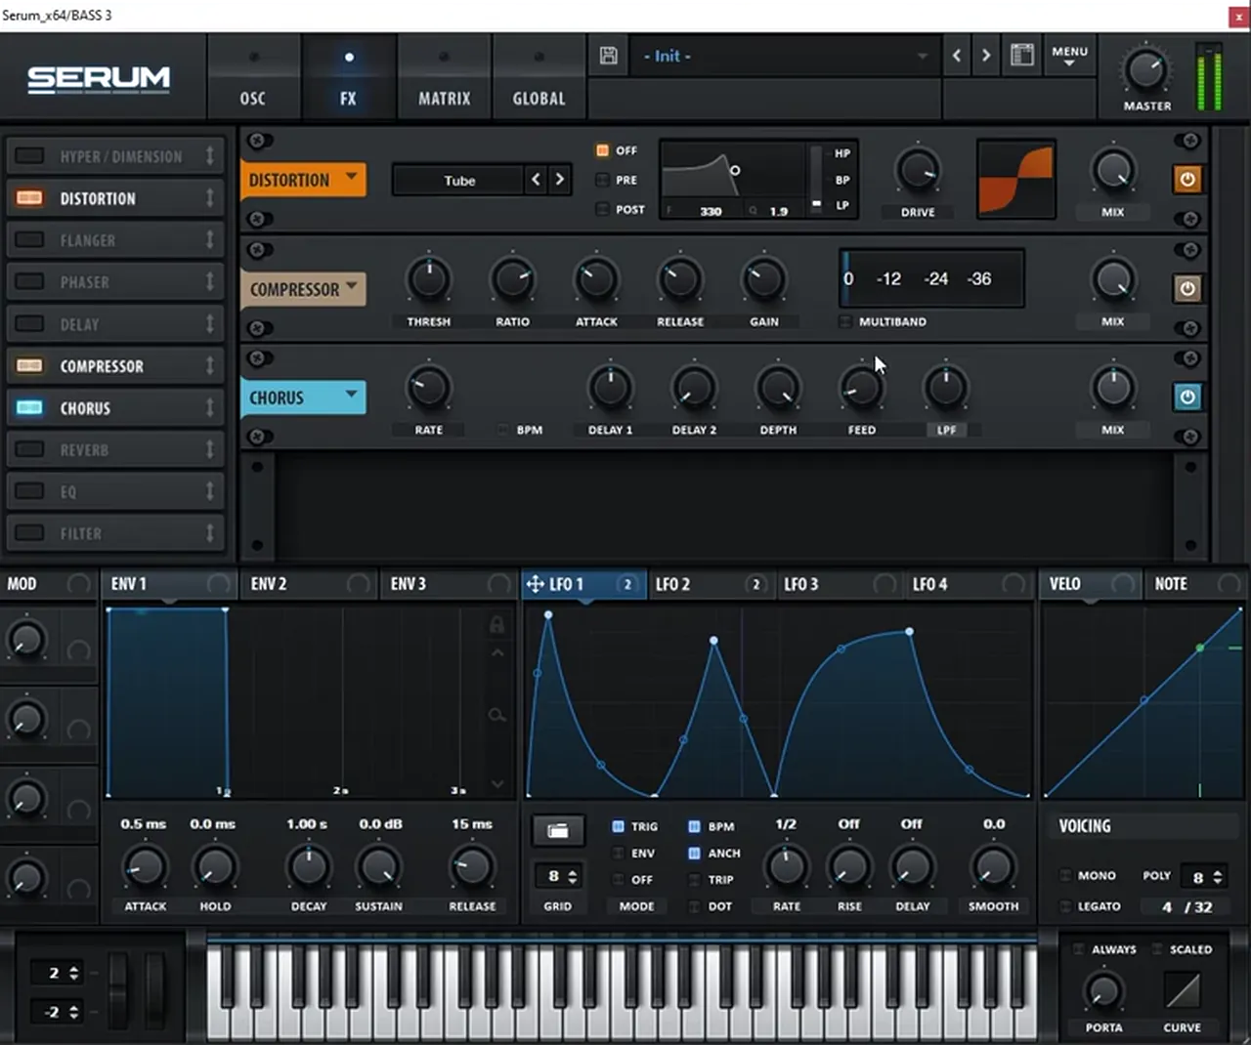Screen dimensions: 1251x1045
Task: Click the distortion waveshape display
Action: pyautogui.click(x=1016, y=180)
